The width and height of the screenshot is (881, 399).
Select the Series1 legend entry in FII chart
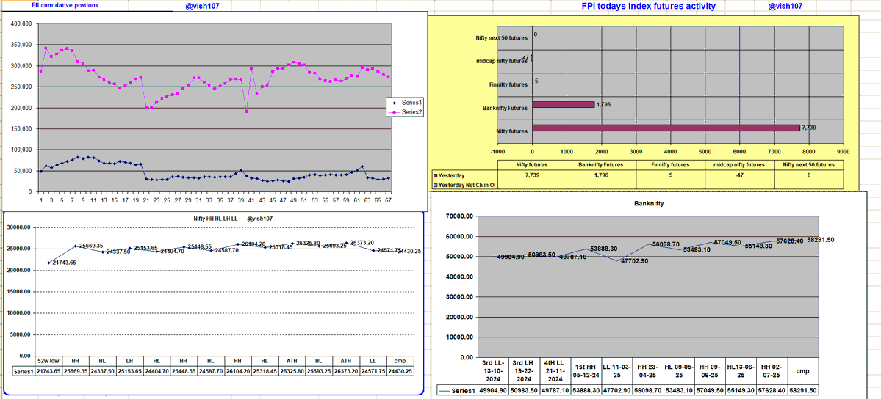tap(405, 102)
